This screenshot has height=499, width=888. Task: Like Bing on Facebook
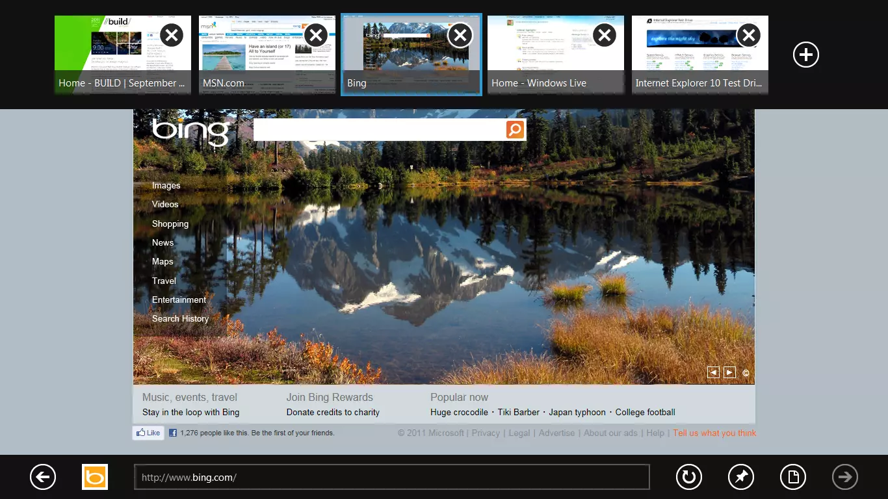pos(148,432)
